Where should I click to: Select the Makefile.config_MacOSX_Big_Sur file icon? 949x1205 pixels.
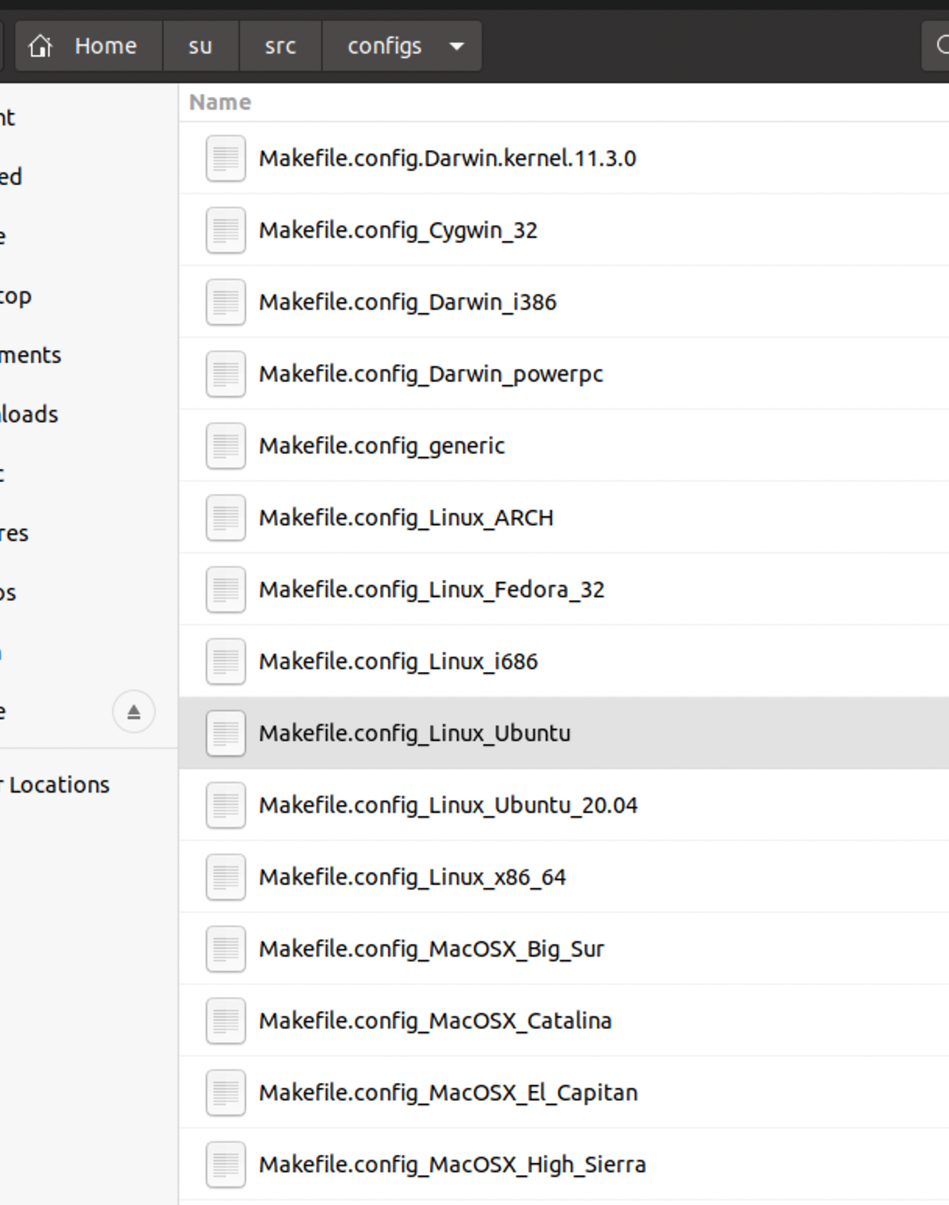[226, 949]
